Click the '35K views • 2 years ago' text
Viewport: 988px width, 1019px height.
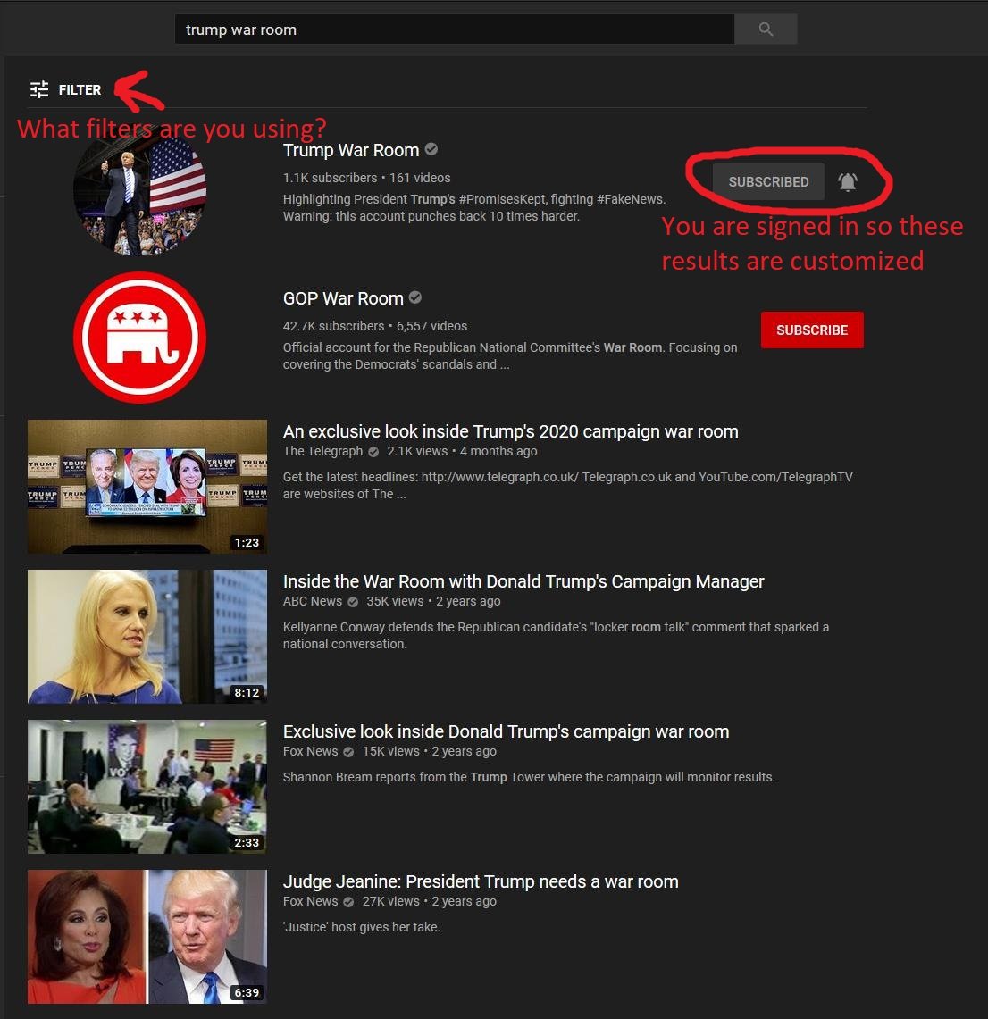433,601
